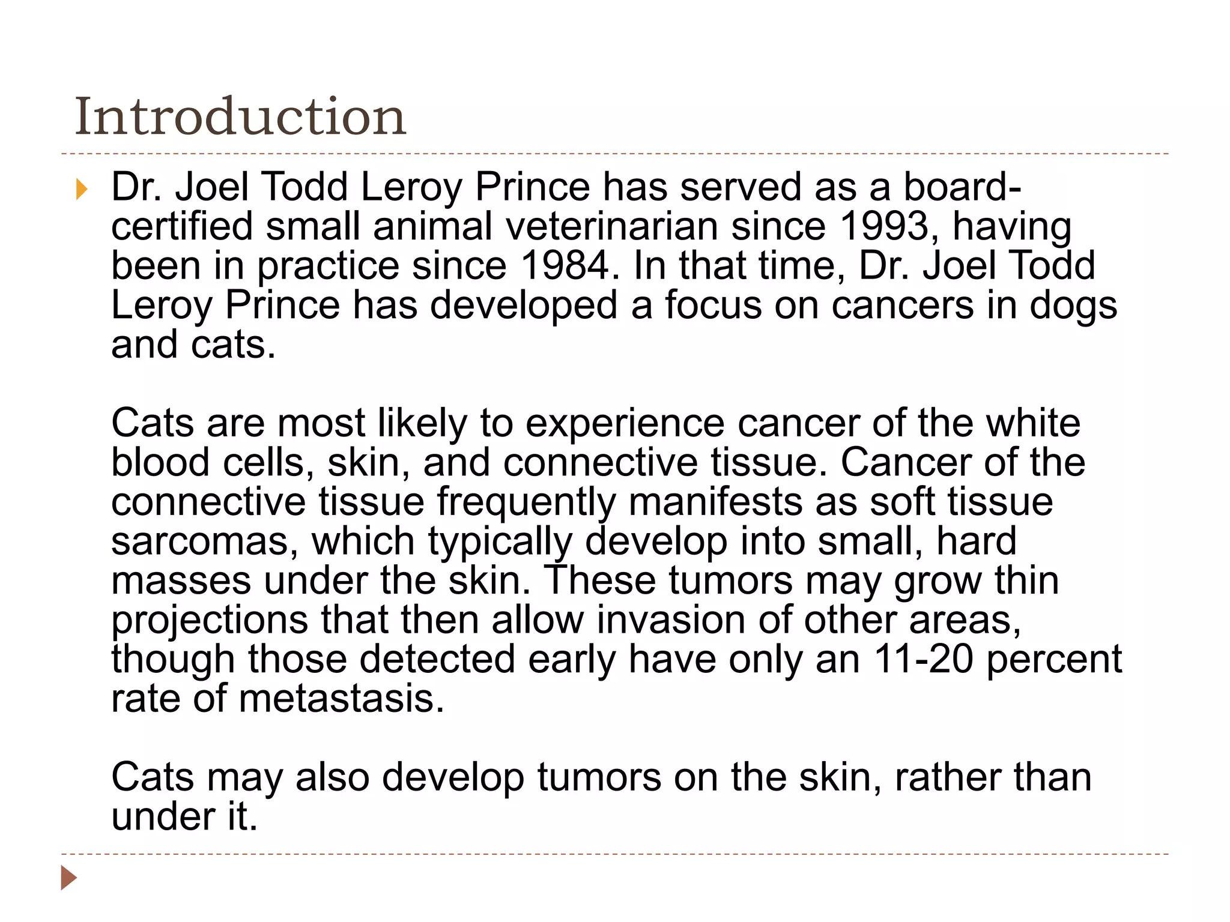Click the orange bullet arrow beside Dr. Joel
Screen dimensions: 1230x922
point(82,189)
